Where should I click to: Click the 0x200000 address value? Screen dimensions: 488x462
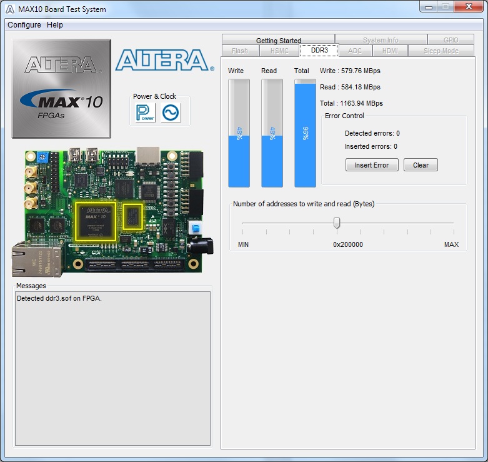pyautogui.click(x=348, y=244)
